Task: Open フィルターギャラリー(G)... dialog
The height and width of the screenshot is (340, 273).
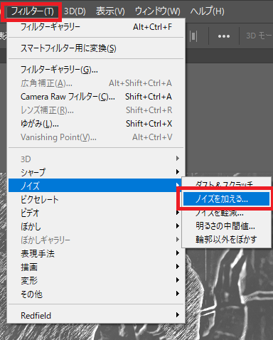Action: (x=96, y=70)
